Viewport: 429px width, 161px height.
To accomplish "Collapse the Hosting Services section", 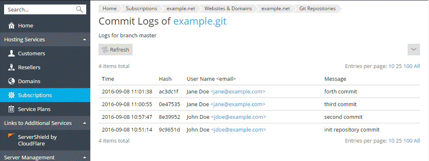I will (x=85, y=40).
